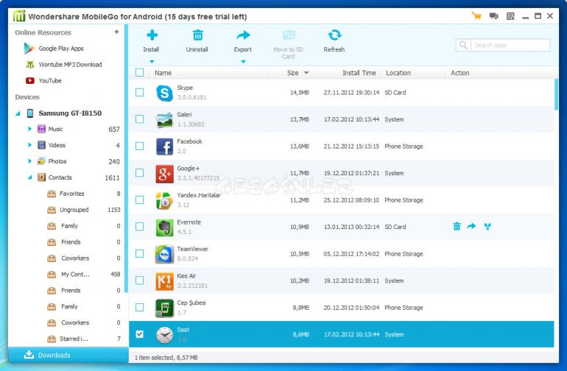The height and width of the screenshot is (371, 567).
Task: Click the Google+ app icon
Action: (x=164, y=174)
